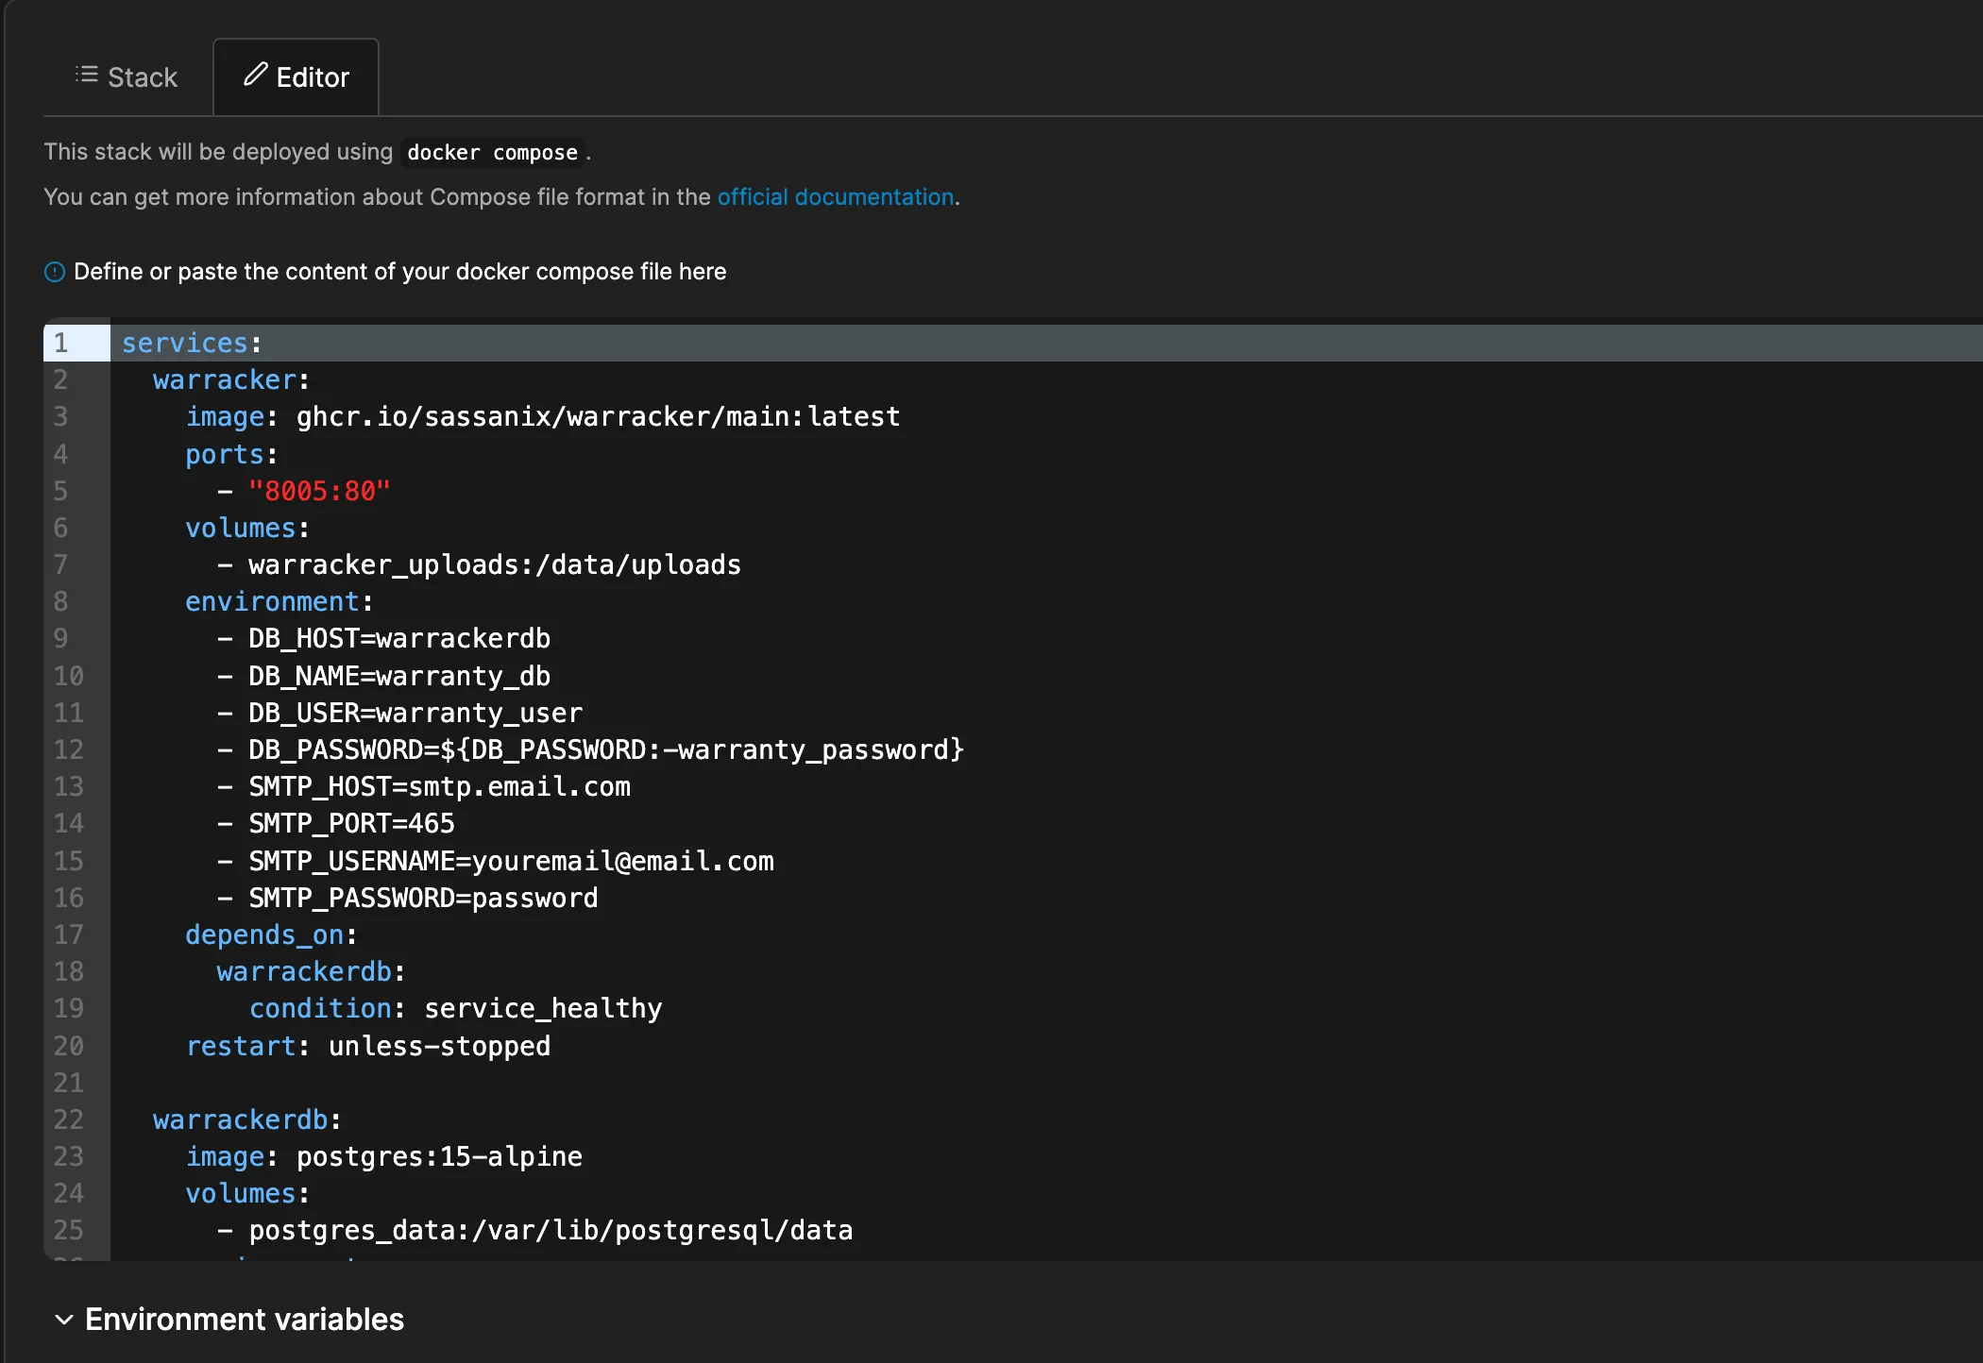Image resolution: width=1983 pixels, height=1363 pixels.
Task: Click 'condition: service_healthy' line
Action: click(456, 1008)
